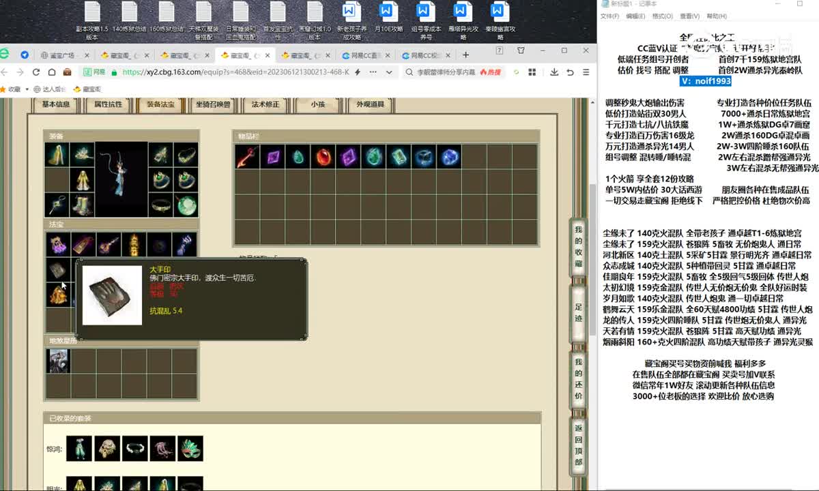Switch to the 外观道具 tab
This screenshot has height=491, width=819.
coord(371,104)
